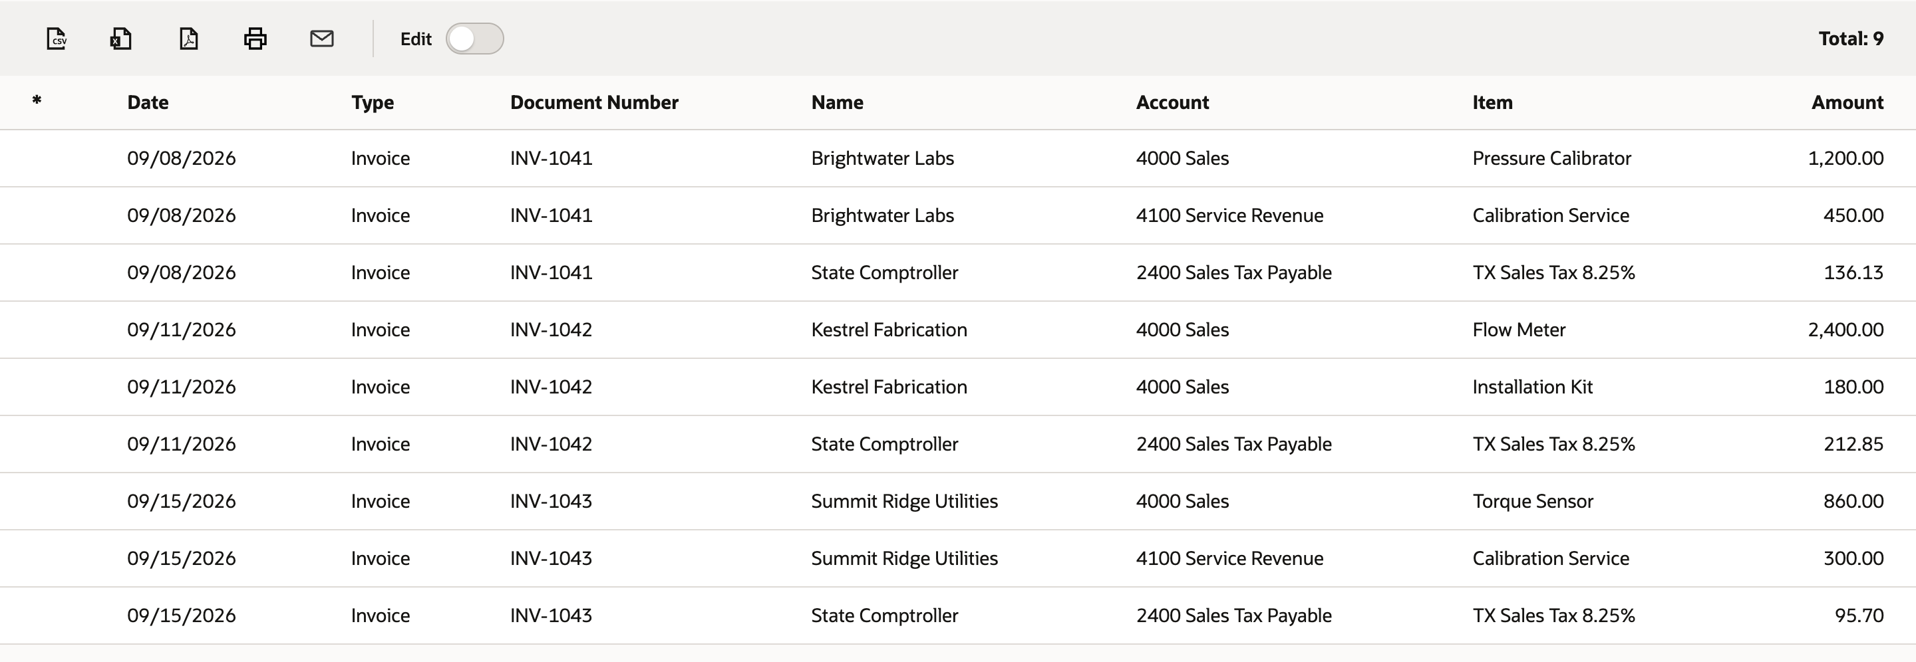Click the 450.00 amount cell

click(x=1853, y=215)
